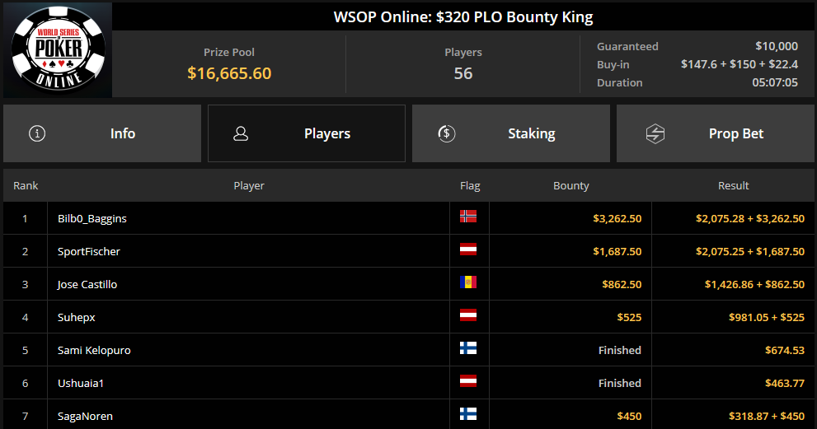Click the Finland flag beside Sami Kelopuro

(x=468, y=347)
